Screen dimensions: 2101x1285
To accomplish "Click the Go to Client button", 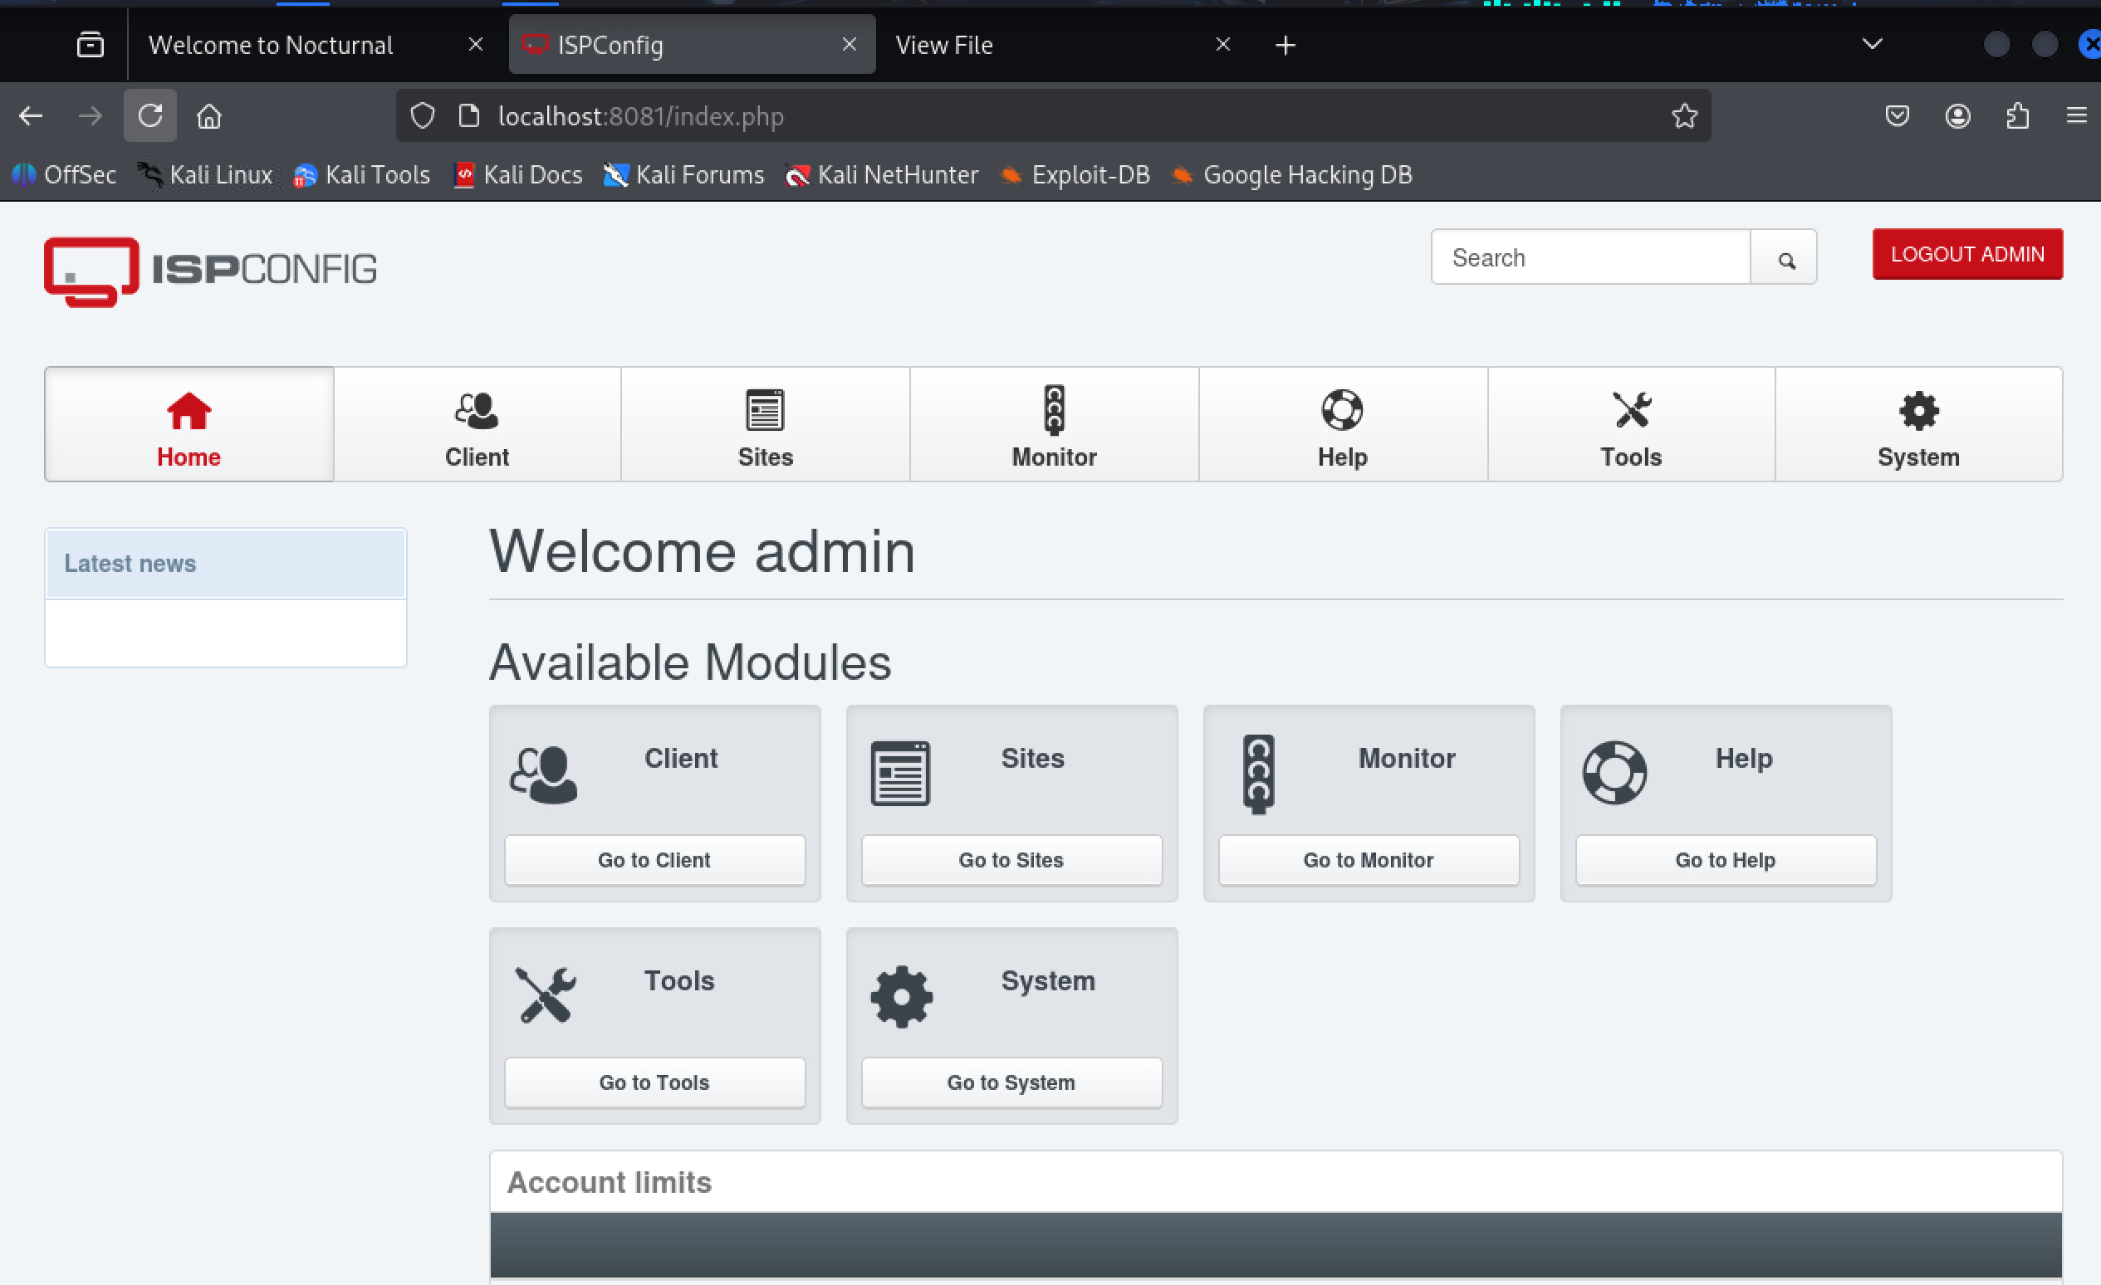I will [x=654, y=860].
